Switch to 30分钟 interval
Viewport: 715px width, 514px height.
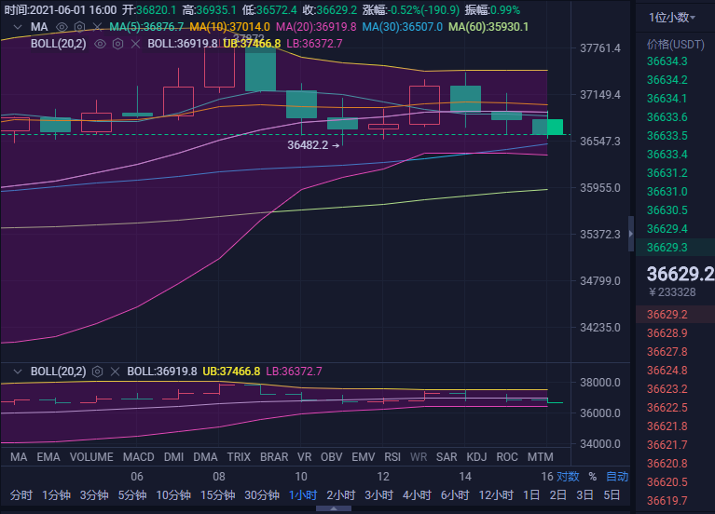point(262,495)
